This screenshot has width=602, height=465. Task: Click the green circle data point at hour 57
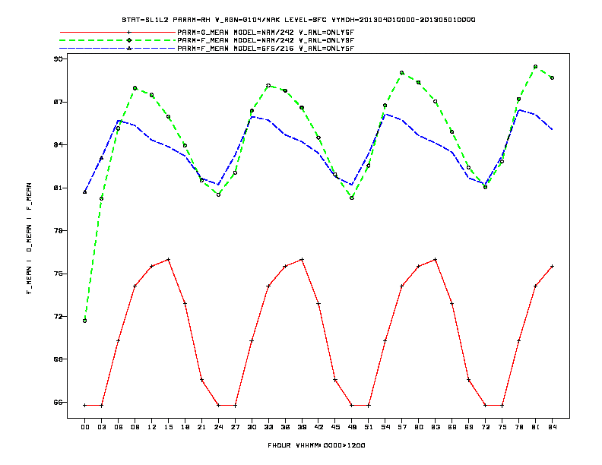point(402,72)
